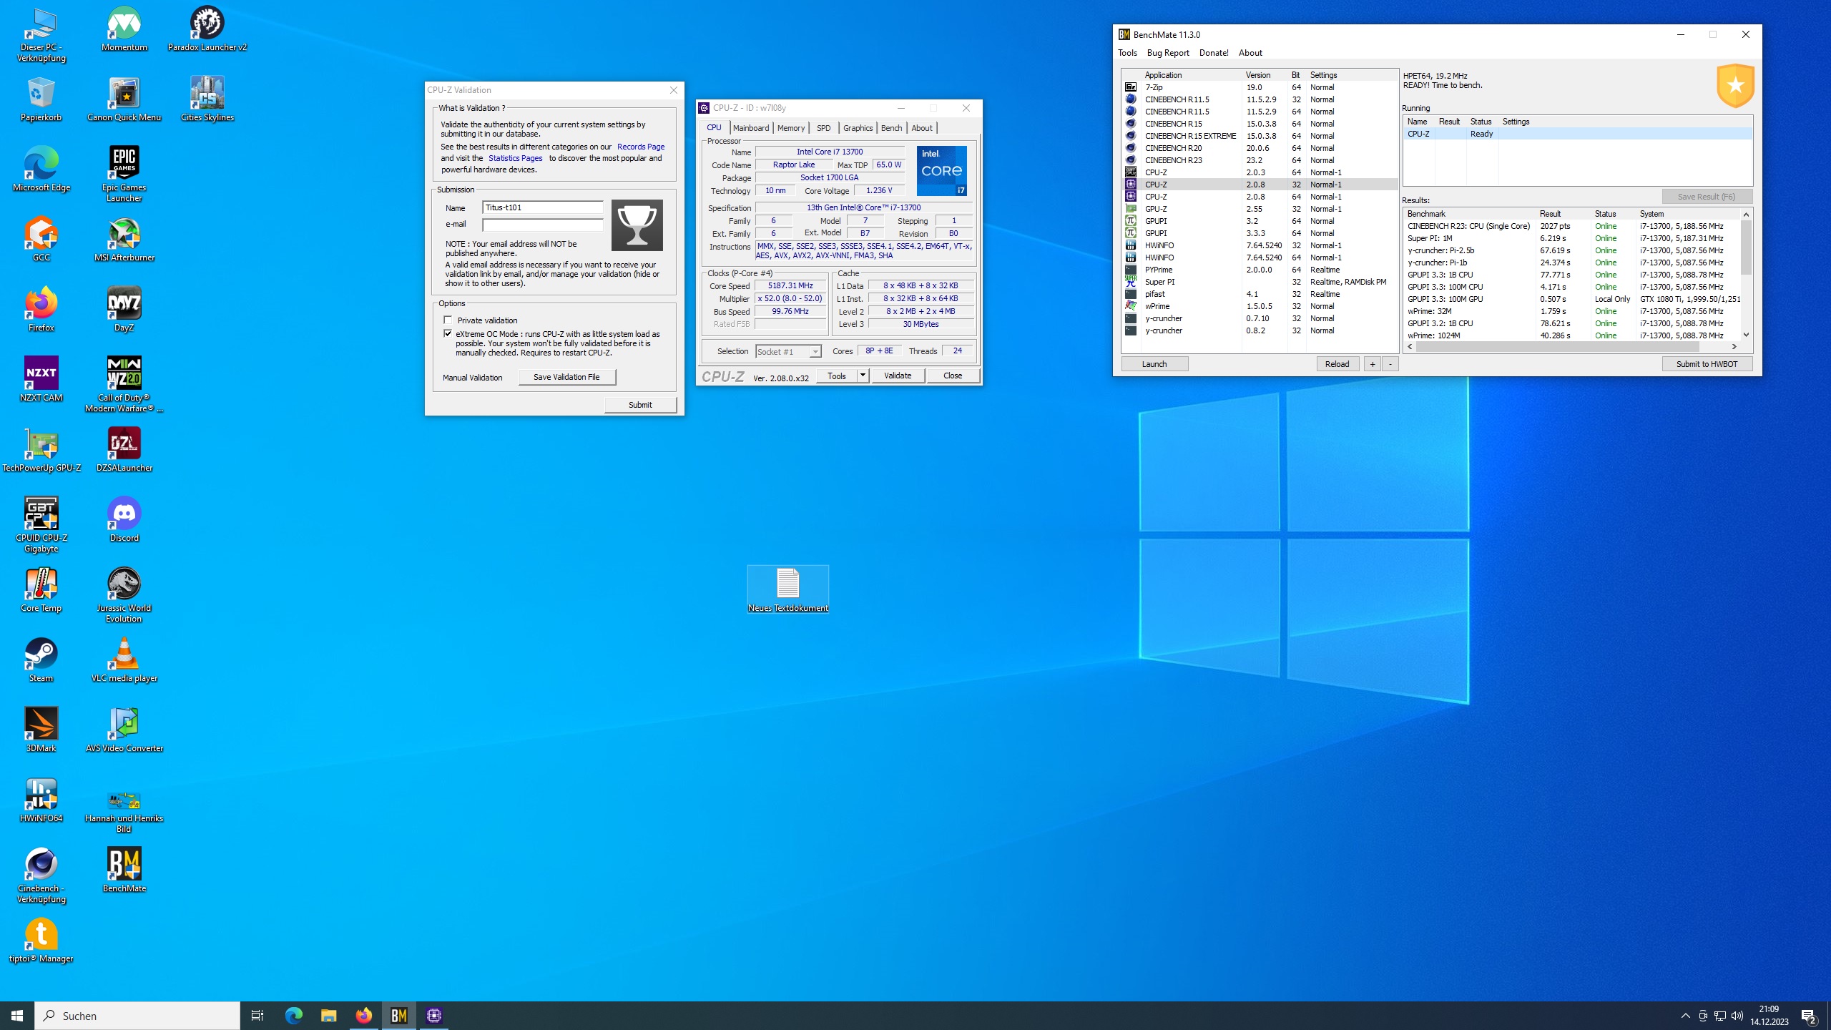Click the trophy icon in CPU-Z Validation
The image size is (1831, 1030).
click(637, 225)
